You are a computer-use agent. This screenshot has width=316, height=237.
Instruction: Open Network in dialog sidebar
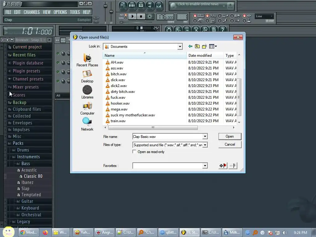(87, 124)
